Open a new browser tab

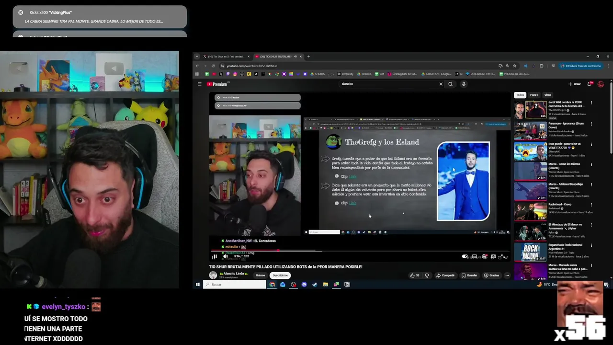coord(308,57)
